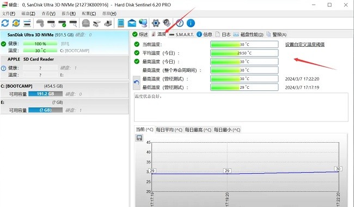Click the save floppy icon above chart
Image resolution: width=354 pixels, height=207 pixels.
tap(139, 138)
